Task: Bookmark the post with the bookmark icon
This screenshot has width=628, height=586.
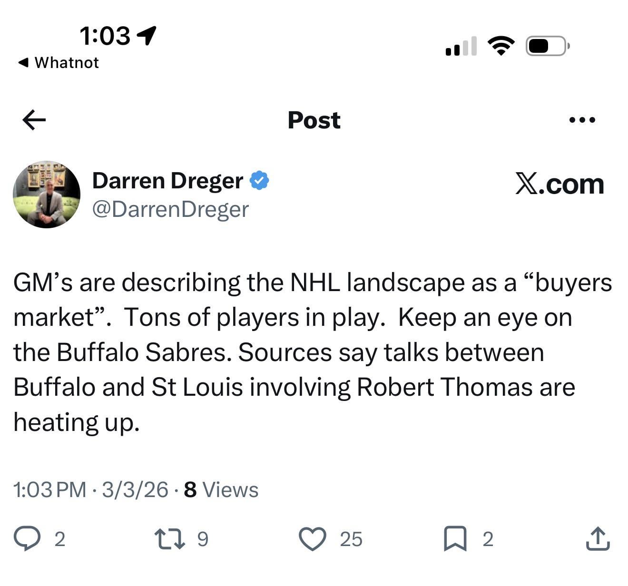Action: click(x=455, y=539)
